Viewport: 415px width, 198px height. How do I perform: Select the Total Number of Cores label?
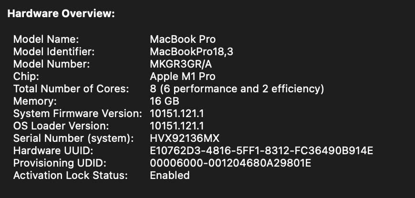click(71, 89)
